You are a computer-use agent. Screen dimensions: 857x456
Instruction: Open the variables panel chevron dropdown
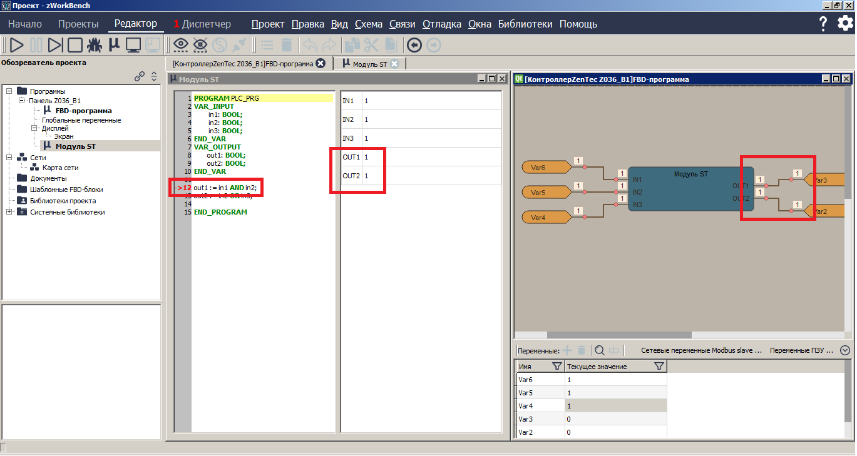(845, 351)
